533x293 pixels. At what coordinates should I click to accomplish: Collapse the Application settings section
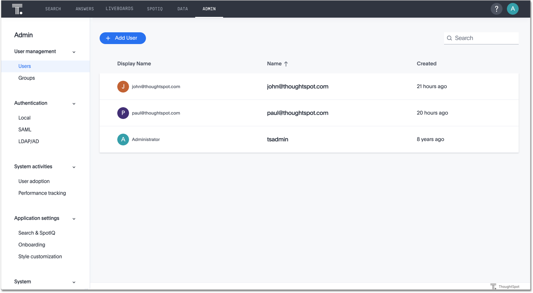pyautogui.click(x=74, y=218)
